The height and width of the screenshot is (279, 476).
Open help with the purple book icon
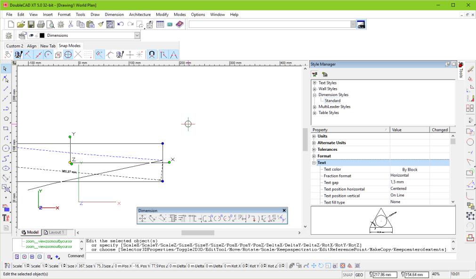point(180,25)
